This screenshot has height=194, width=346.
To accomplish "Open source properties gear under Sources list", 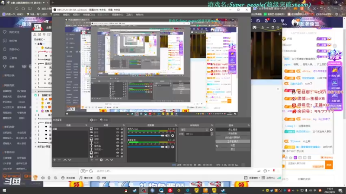I will point(101,160).
